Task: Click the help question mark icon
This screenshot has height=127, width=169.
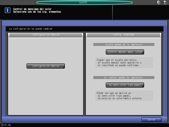Action: (165, 2)
